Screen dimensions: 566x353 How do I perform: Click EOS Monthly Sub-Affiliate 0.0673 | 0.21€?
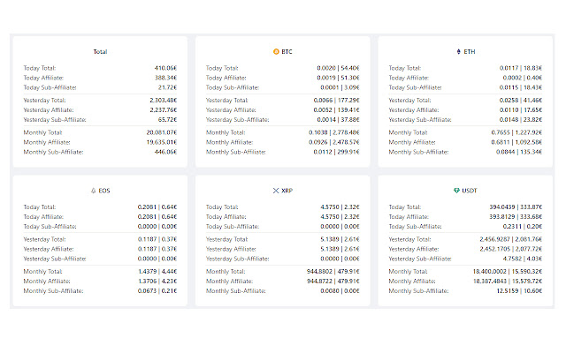(x=157, y=291)
